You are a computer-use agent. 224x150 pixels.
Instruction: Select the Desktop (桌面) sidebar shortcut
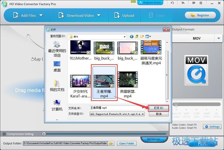[x=57, y=66]
